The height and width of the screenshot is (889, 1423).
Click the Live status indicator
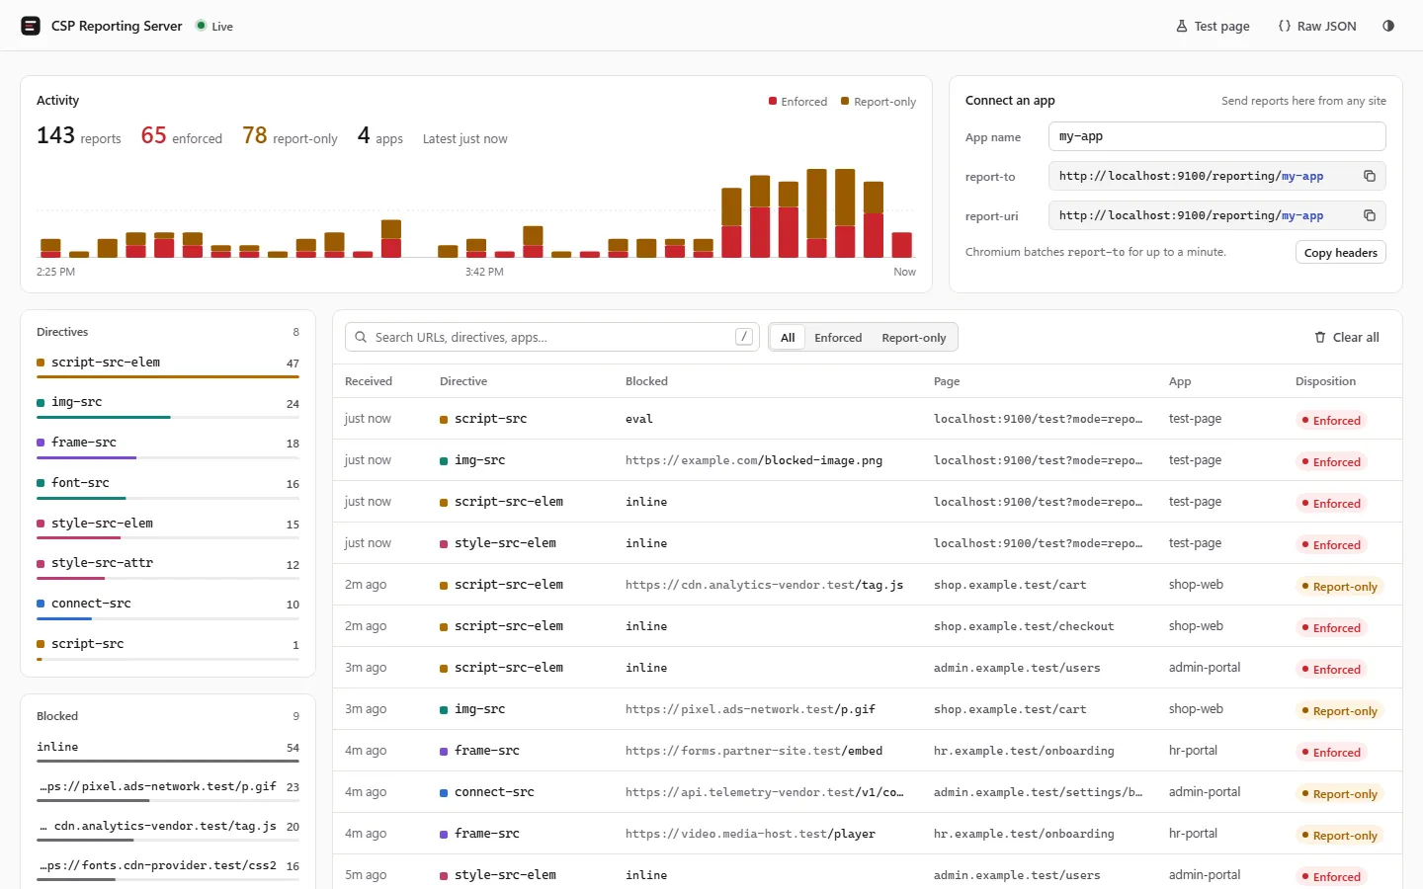pos(214,26)
